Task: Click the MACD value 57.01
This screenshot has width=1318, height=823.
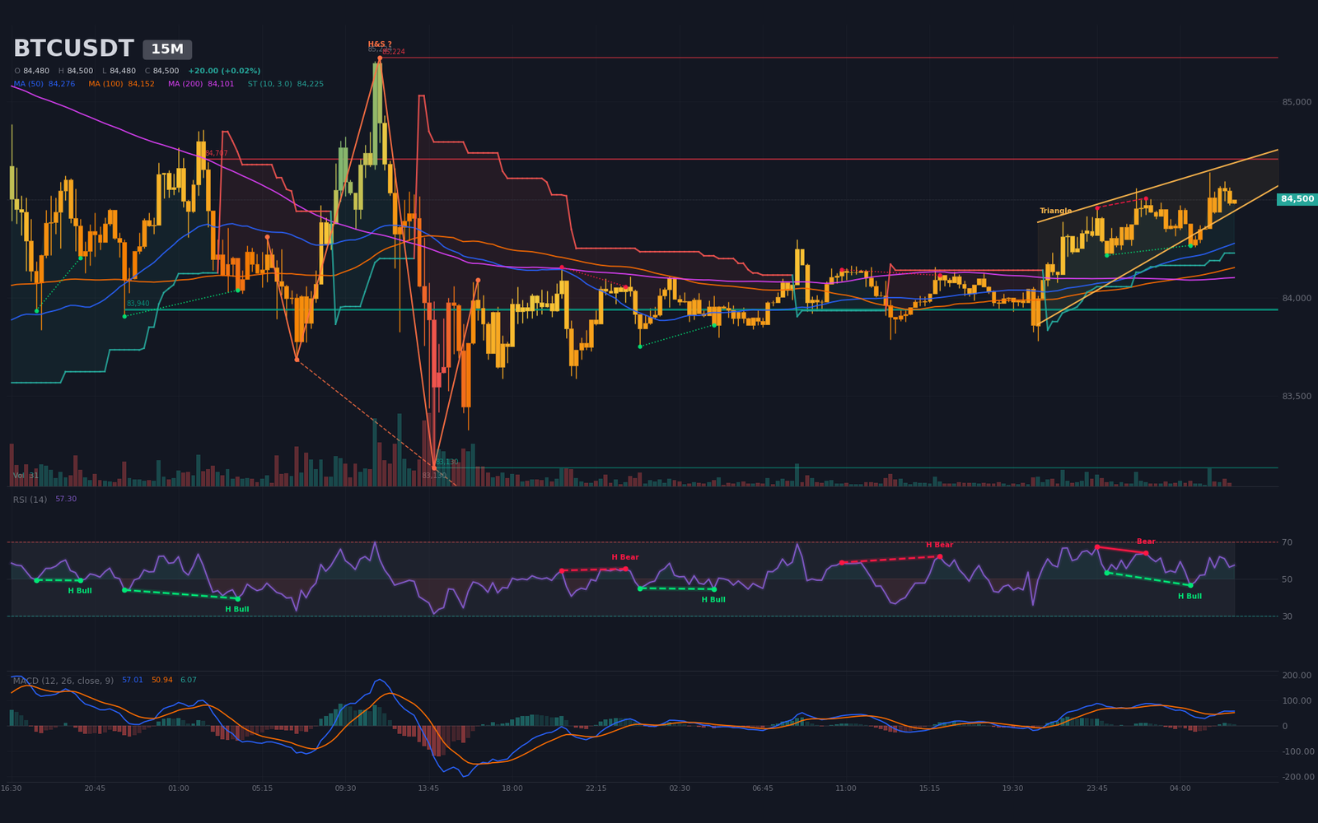Action: point(133,680)
